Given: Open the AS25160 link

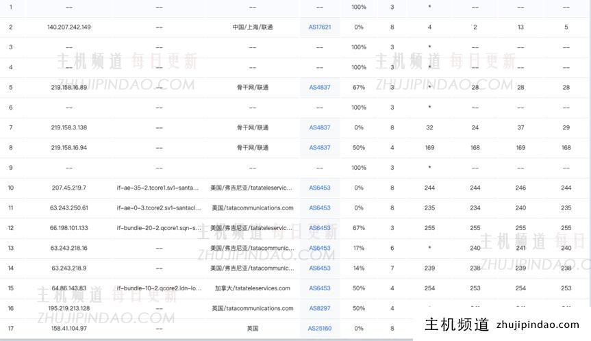Looking at the screenshot, I should (320, 329).
